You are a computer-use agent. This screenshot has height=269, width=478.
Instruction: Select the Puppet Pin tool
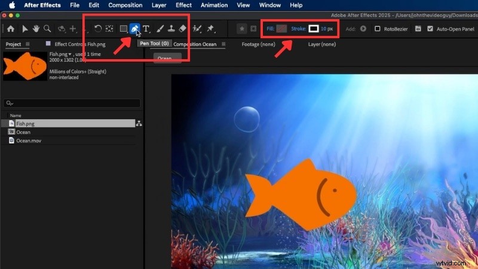pos(210,29)
